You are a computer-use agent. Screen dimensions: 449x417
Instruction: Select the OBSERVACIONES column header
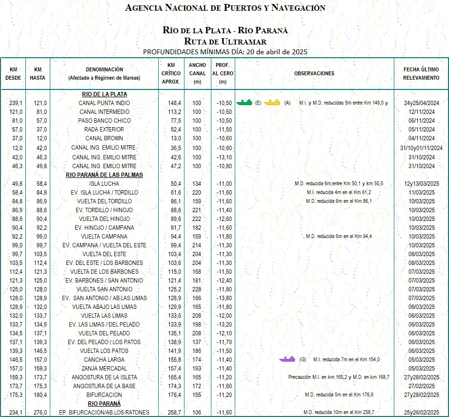point(314,73)
